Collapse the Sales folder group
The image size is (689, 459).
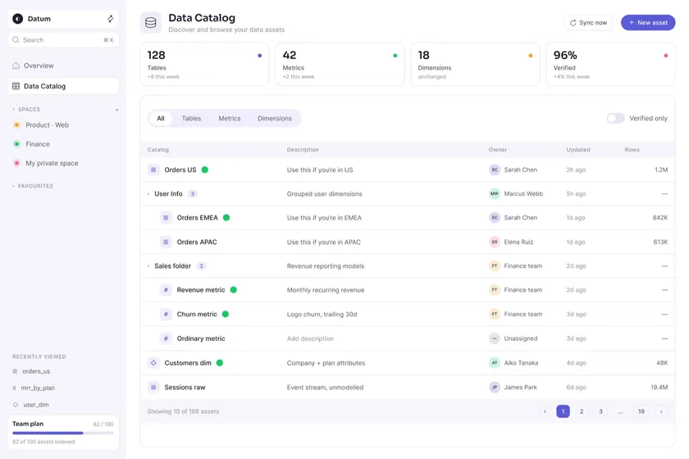148,266
